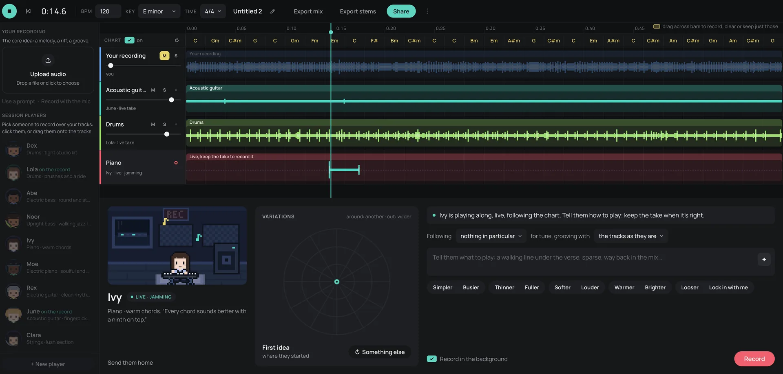Remove the Acoustic guitar track
The width and height of the screenshot is (783, 374).
pos(176,90)
